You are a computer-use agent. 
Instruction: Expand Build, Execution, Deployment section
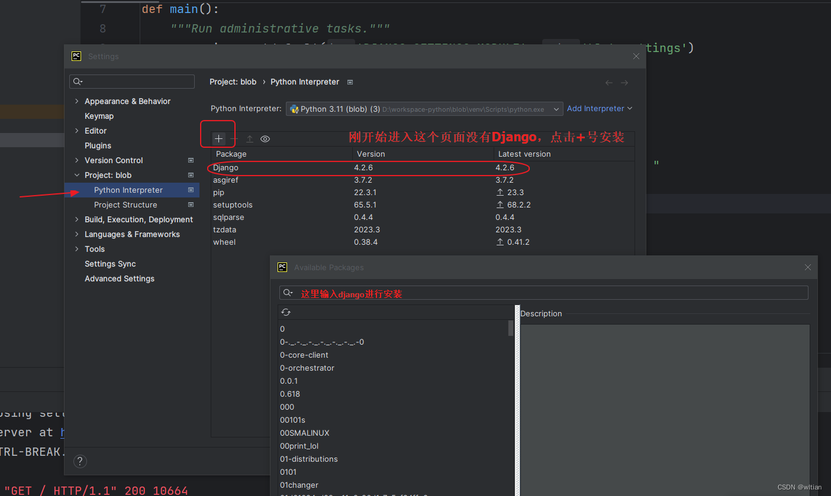76,219
